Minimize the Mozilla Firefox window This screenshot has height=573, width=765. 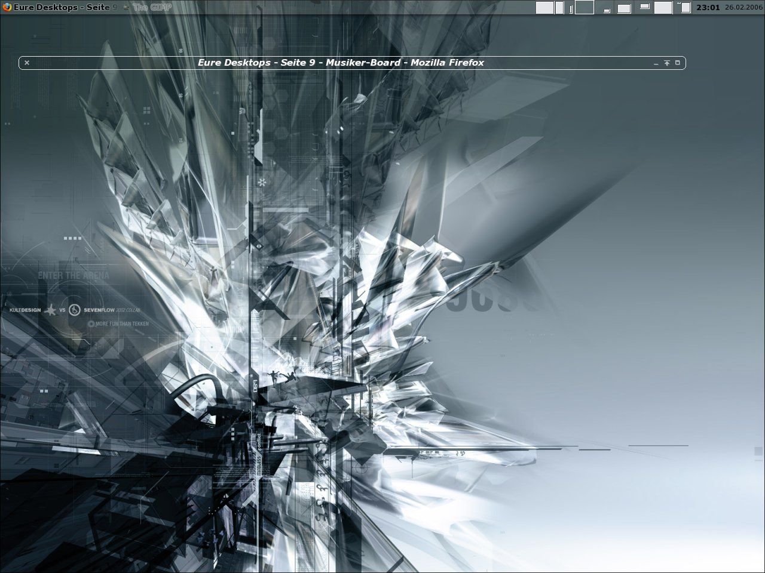pos(656,63)
